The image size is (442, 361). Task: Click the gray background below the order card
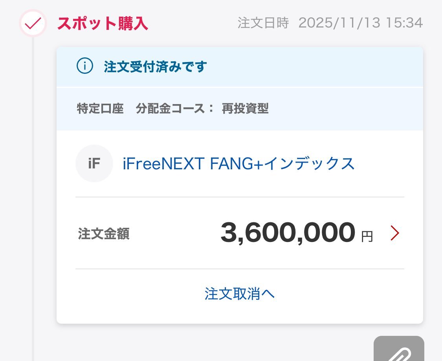[196, 344]
